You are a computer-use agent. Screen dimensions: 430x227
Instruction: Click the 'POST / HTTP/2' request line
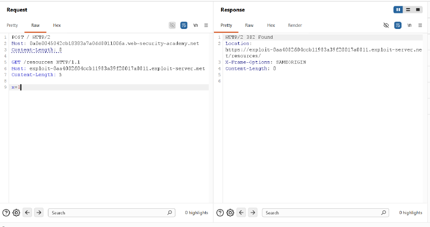[x=31, y=37]
